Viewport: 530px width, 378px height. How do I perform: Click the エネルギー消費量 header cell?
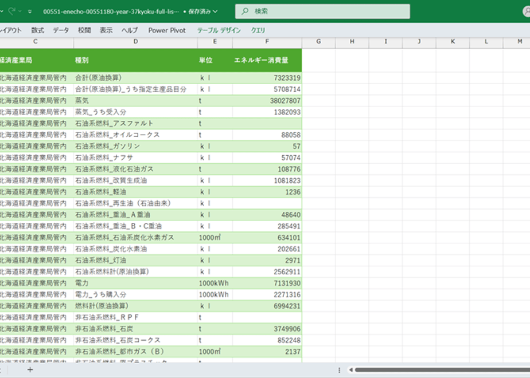tap(267, 60)
